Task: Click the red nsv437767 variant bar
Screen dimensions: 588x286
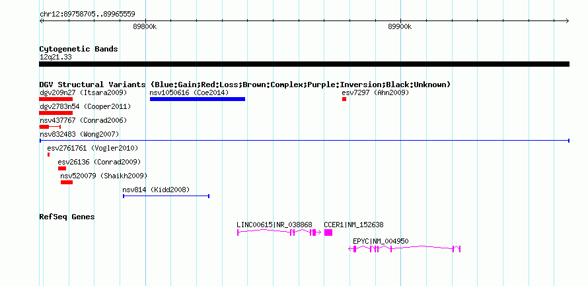Action: [x=50, y=127]
